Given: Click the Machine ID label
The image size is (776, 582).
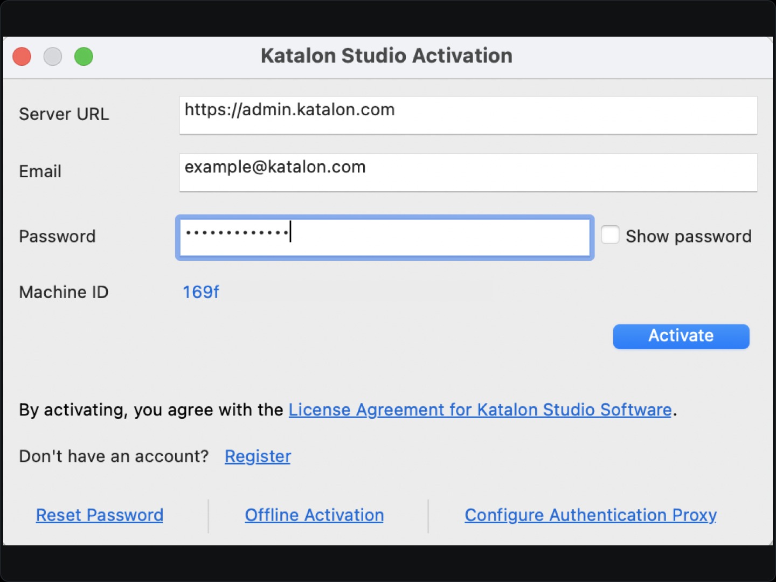Looking at the screenshot, I should [64, 292].
